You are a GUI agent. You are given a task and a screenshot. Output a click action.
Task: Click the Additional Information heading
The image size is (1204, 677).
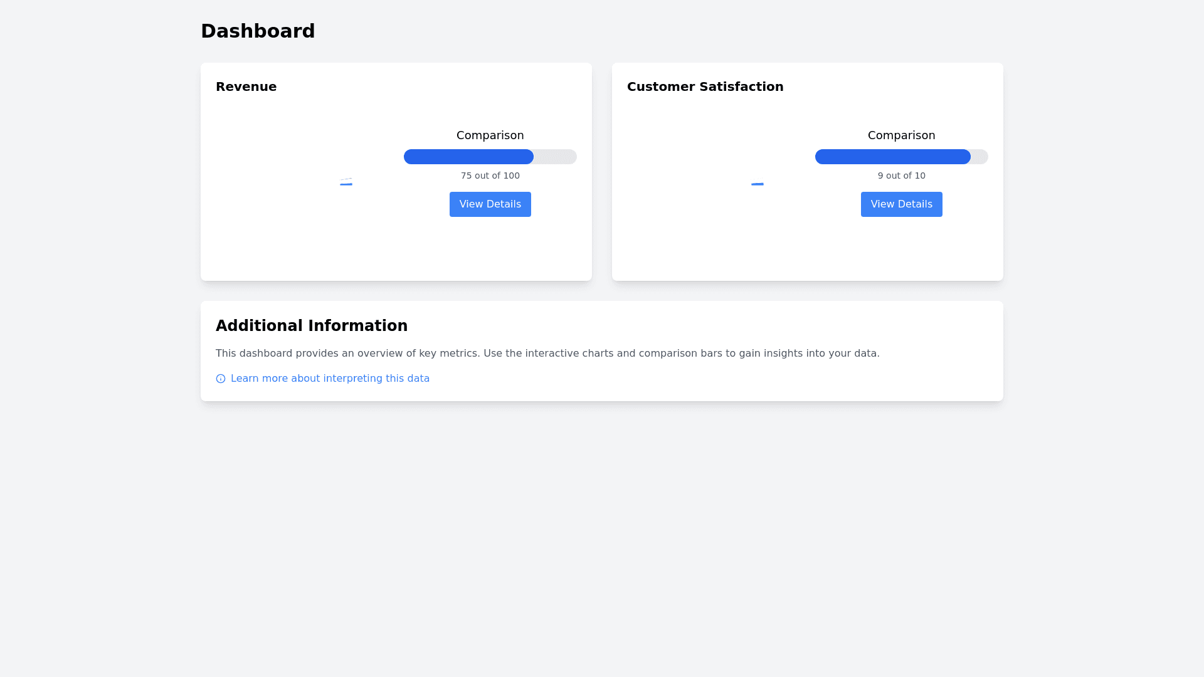click(312, 326)
